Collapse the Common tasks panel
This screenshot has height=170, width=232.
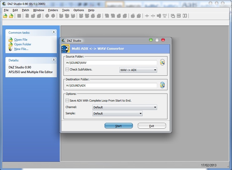[54, 32]
